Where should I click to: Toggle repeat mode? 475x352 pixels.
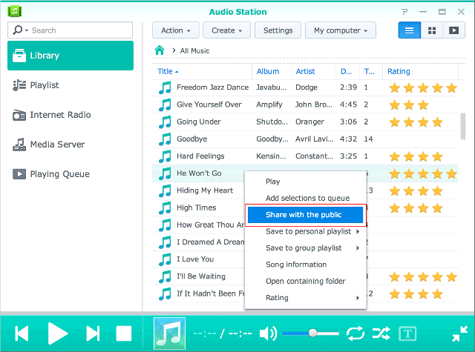(356, 333)
